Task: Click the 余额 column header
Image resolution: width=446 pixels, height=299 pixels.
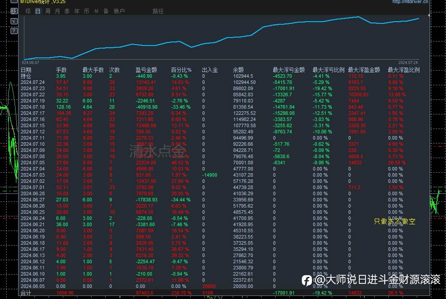Action: coord(238,70)
